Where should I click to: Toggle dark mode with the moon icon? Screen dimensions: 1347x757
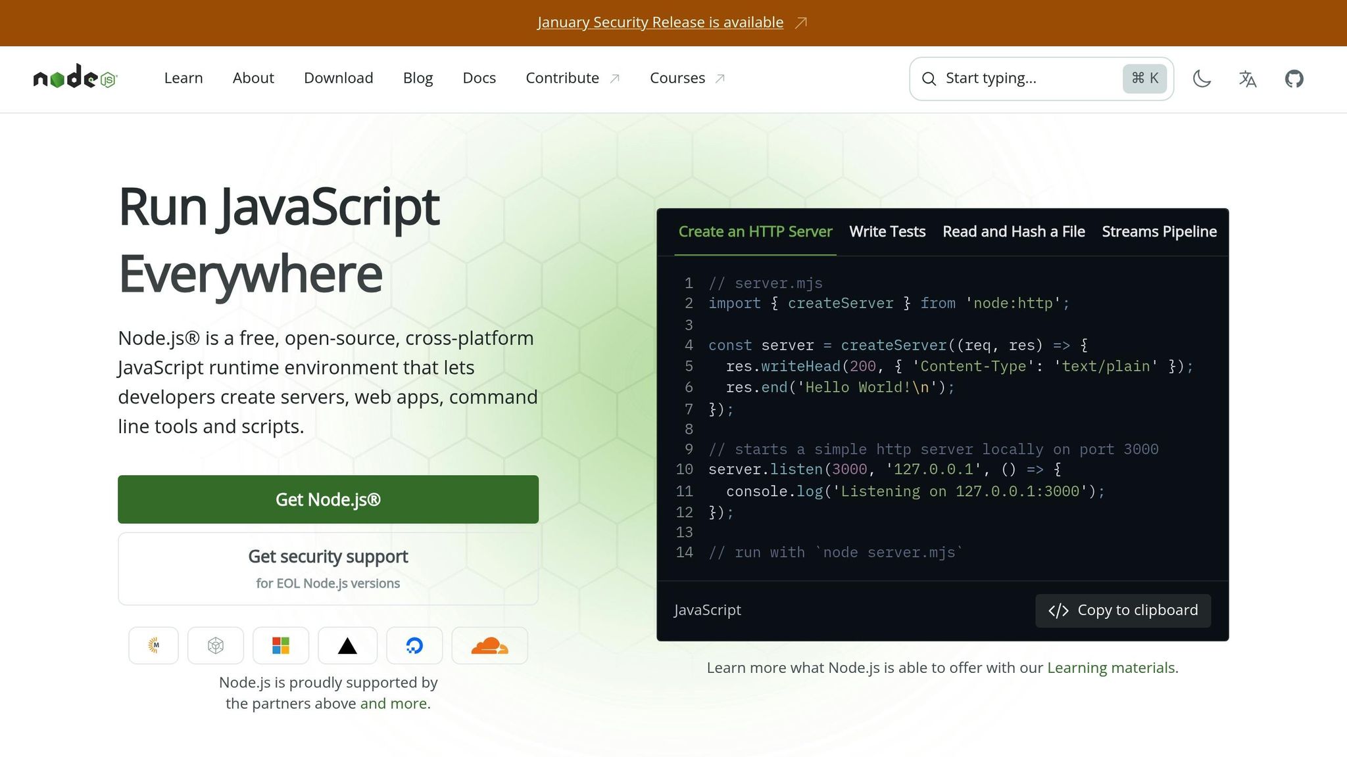[1202, 78]
